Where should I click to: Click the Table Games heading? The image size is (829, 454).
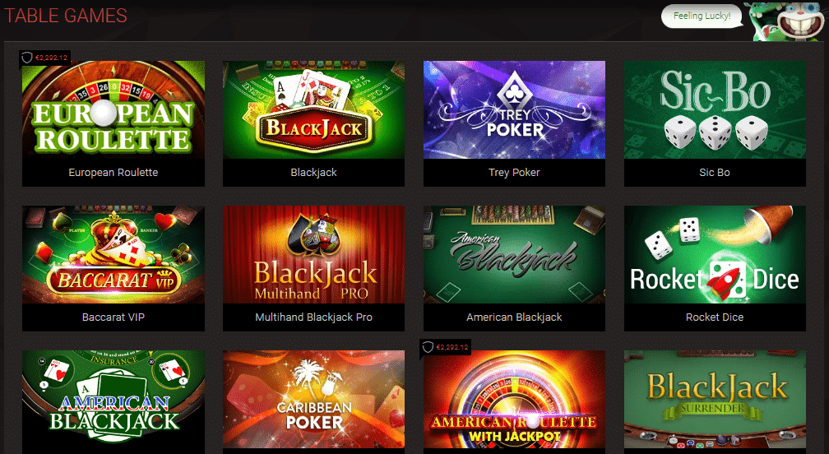click(66, 16)
